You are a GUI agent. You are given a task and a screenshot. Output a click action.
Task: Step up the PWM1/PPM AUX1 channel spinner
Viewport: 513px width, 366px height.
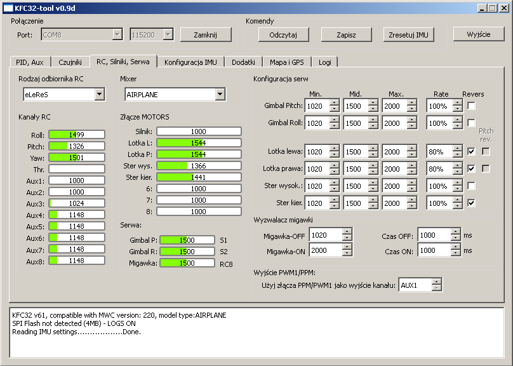point(436,282)
